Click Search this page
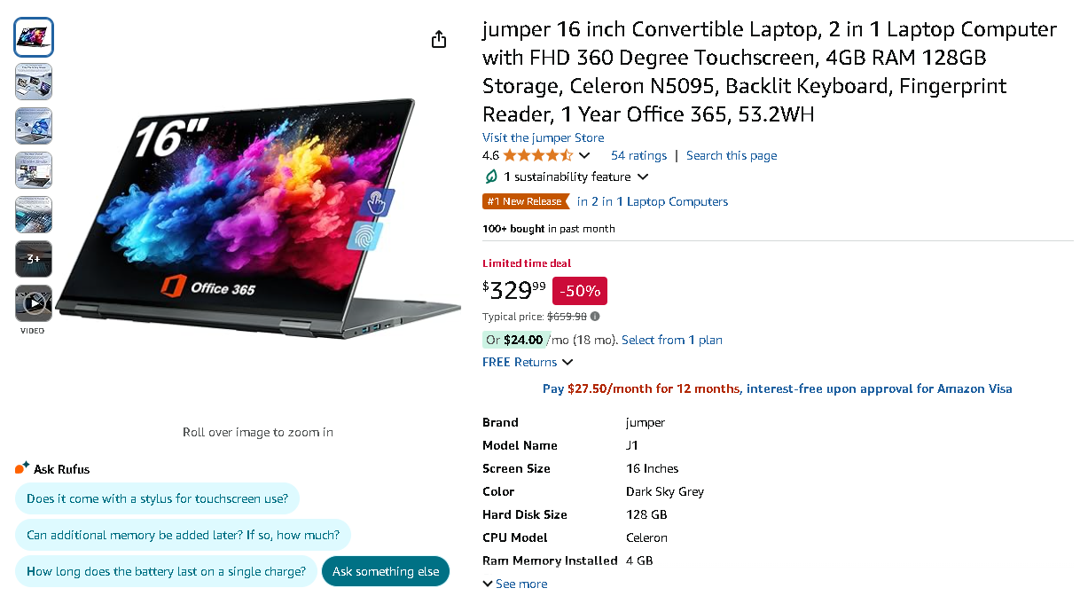The height and width of the screenshot is (596, 1080). 731,155
